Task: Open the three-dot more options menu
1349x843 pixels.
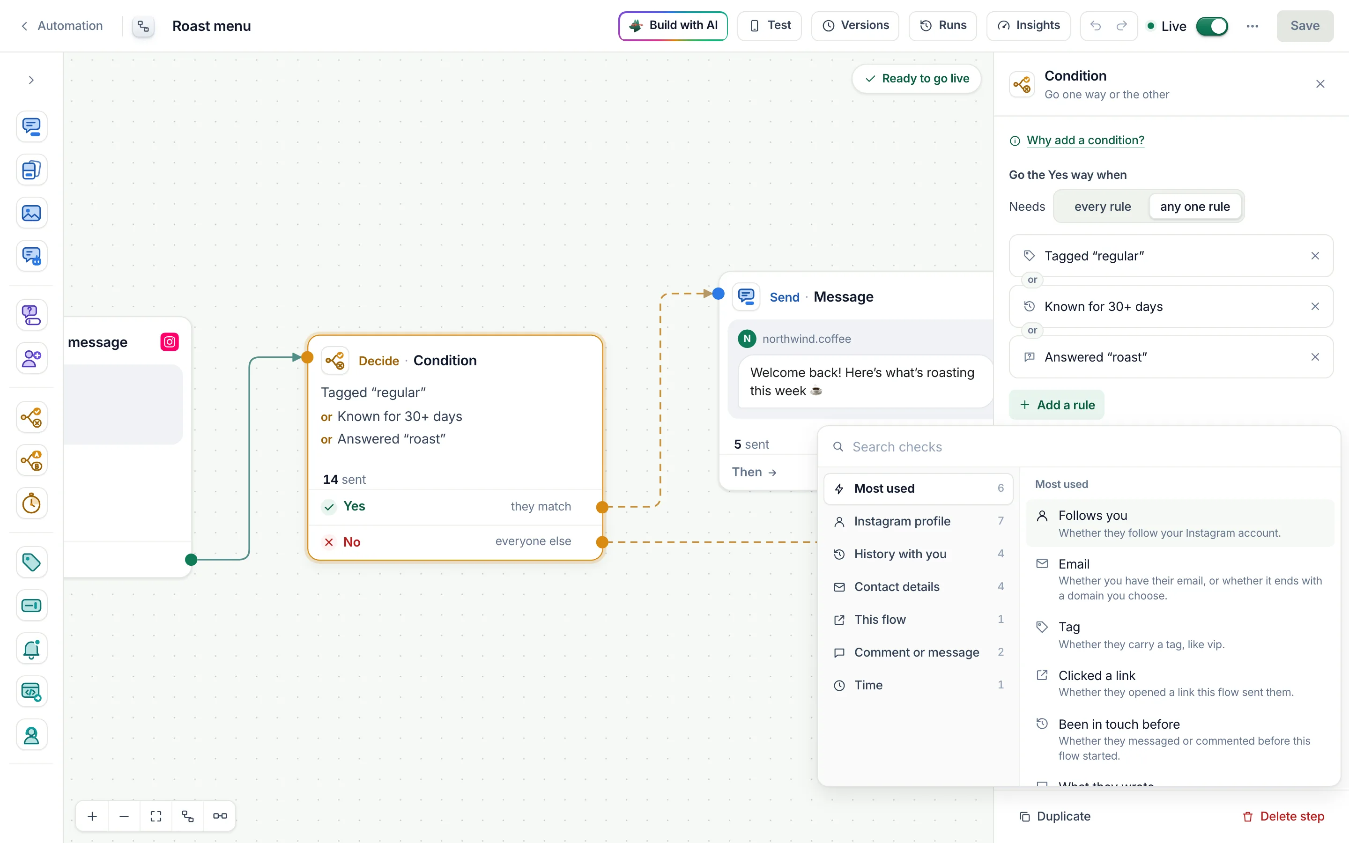Action: [x=1253, y=26]
